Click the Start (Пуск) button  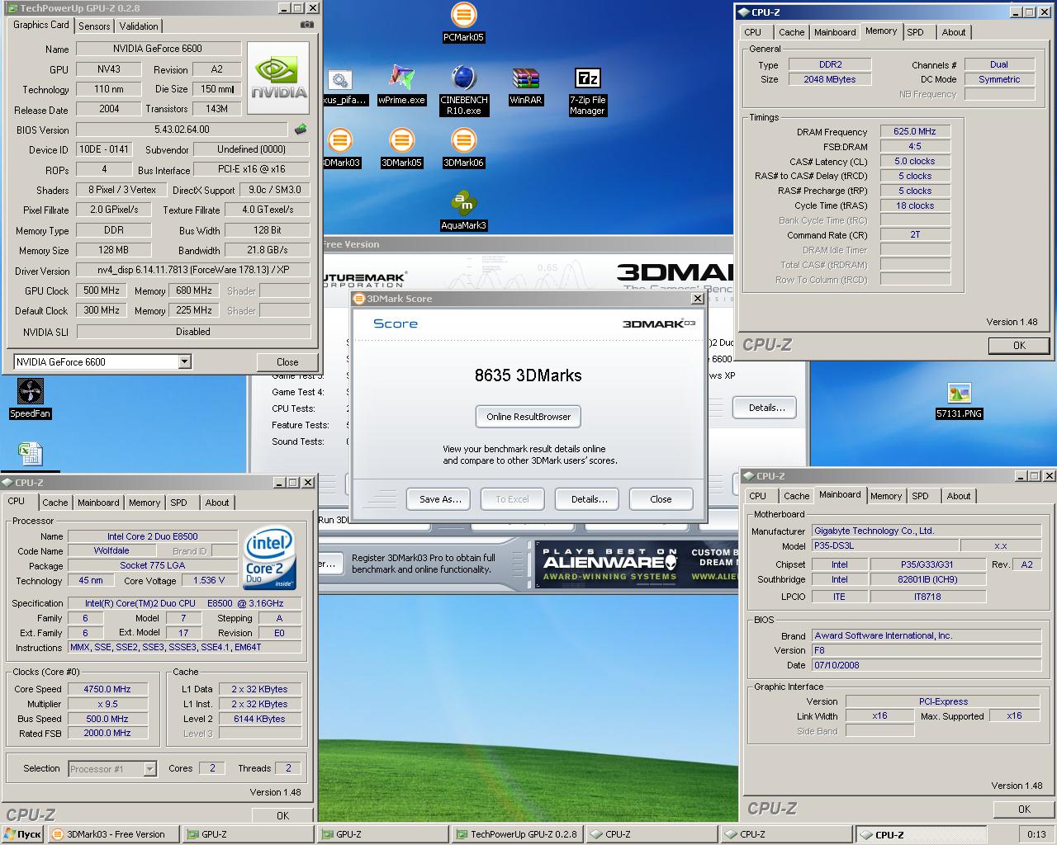(22, 834)
